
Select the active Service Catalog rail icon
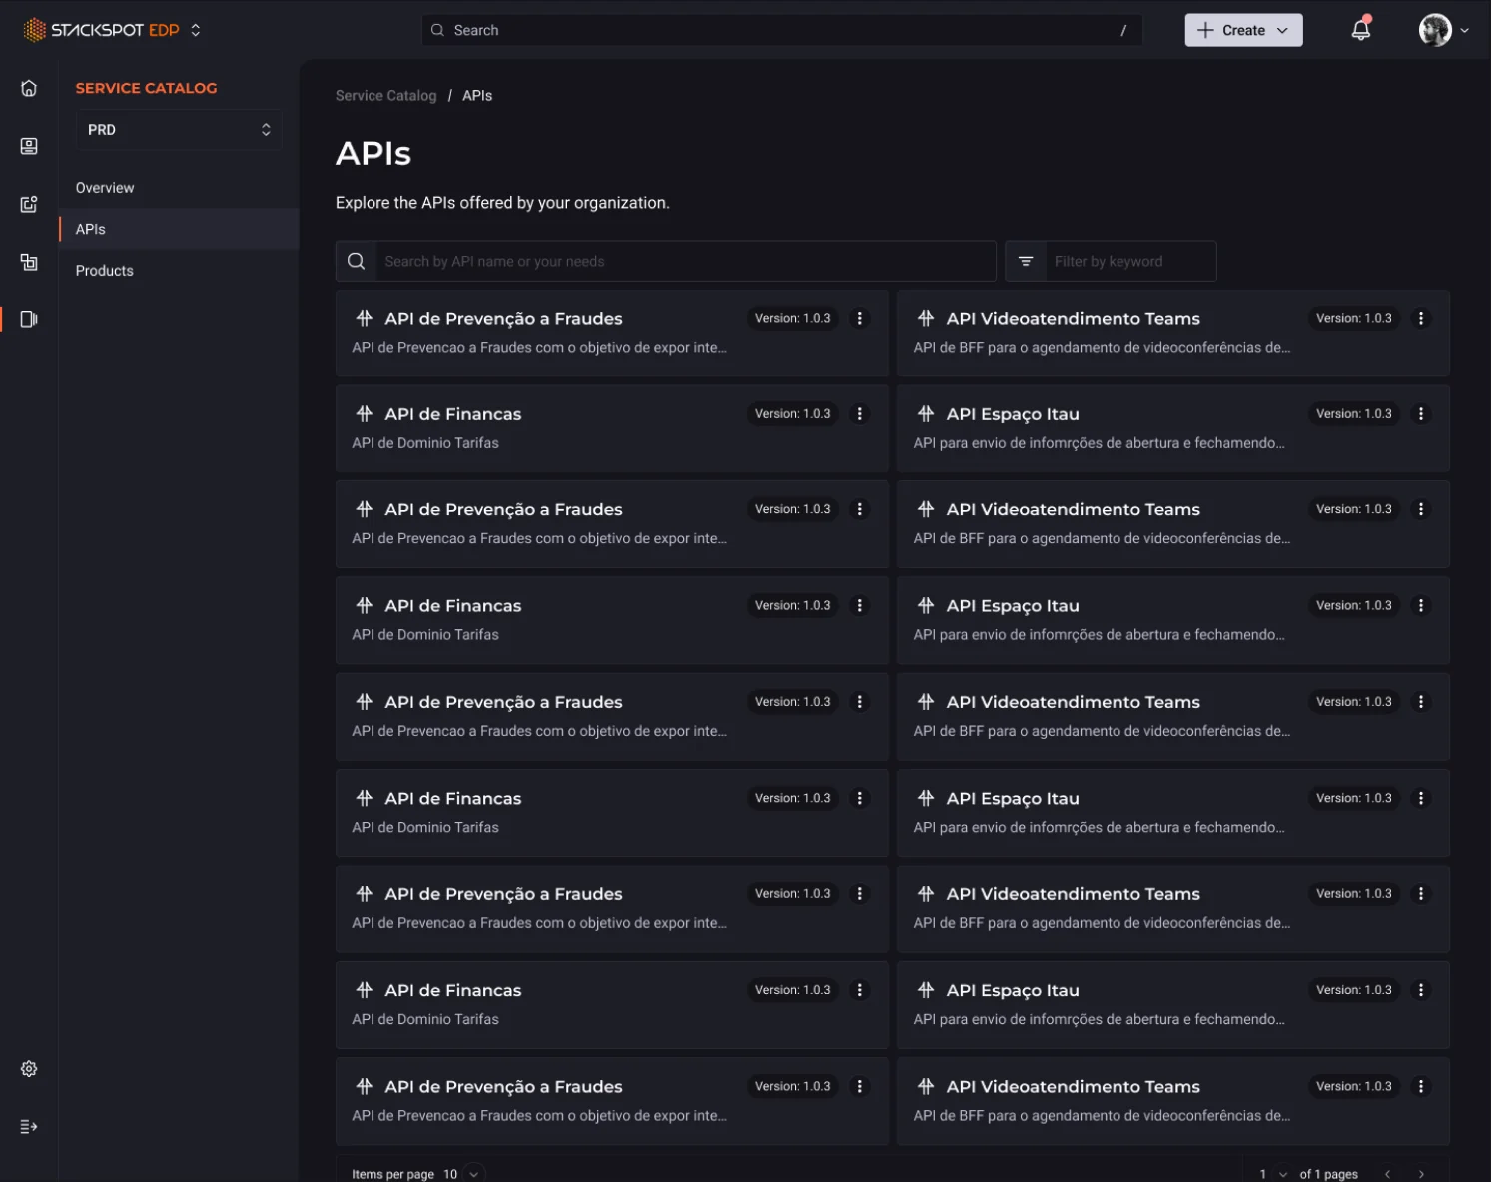(x=29, y=319)
